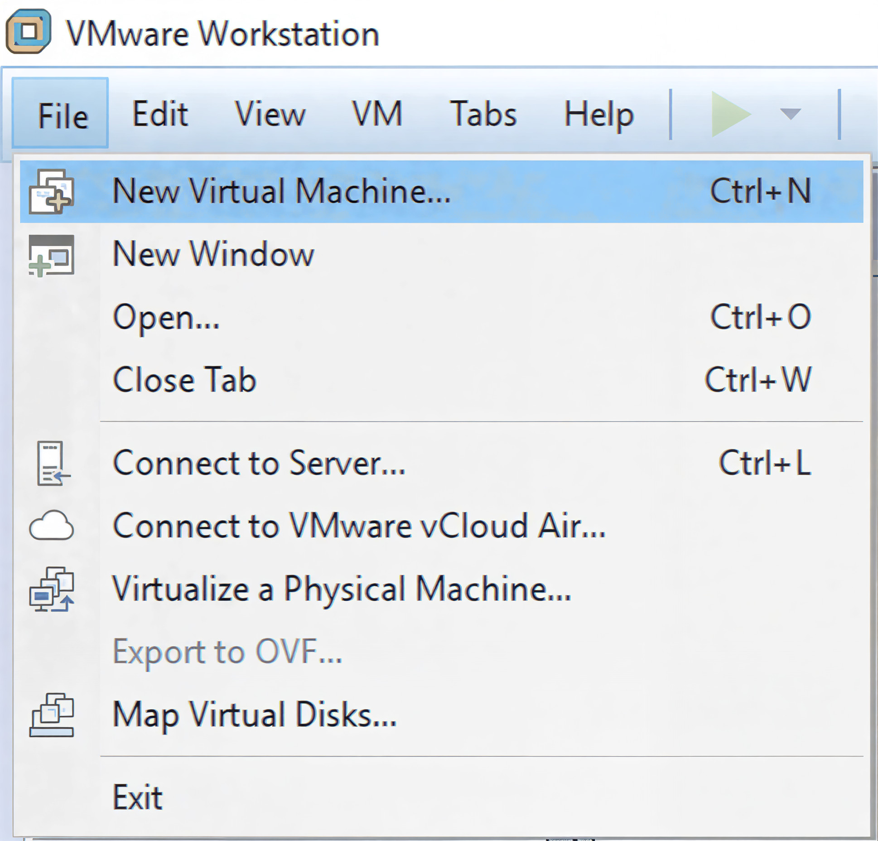Select Open to browse for a VM

point(165,317)
